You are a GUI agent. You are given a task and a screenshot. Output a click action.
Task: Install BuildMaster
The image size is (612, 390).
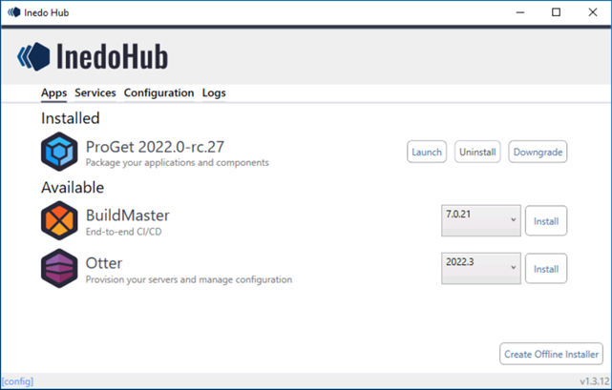(546, 220)
